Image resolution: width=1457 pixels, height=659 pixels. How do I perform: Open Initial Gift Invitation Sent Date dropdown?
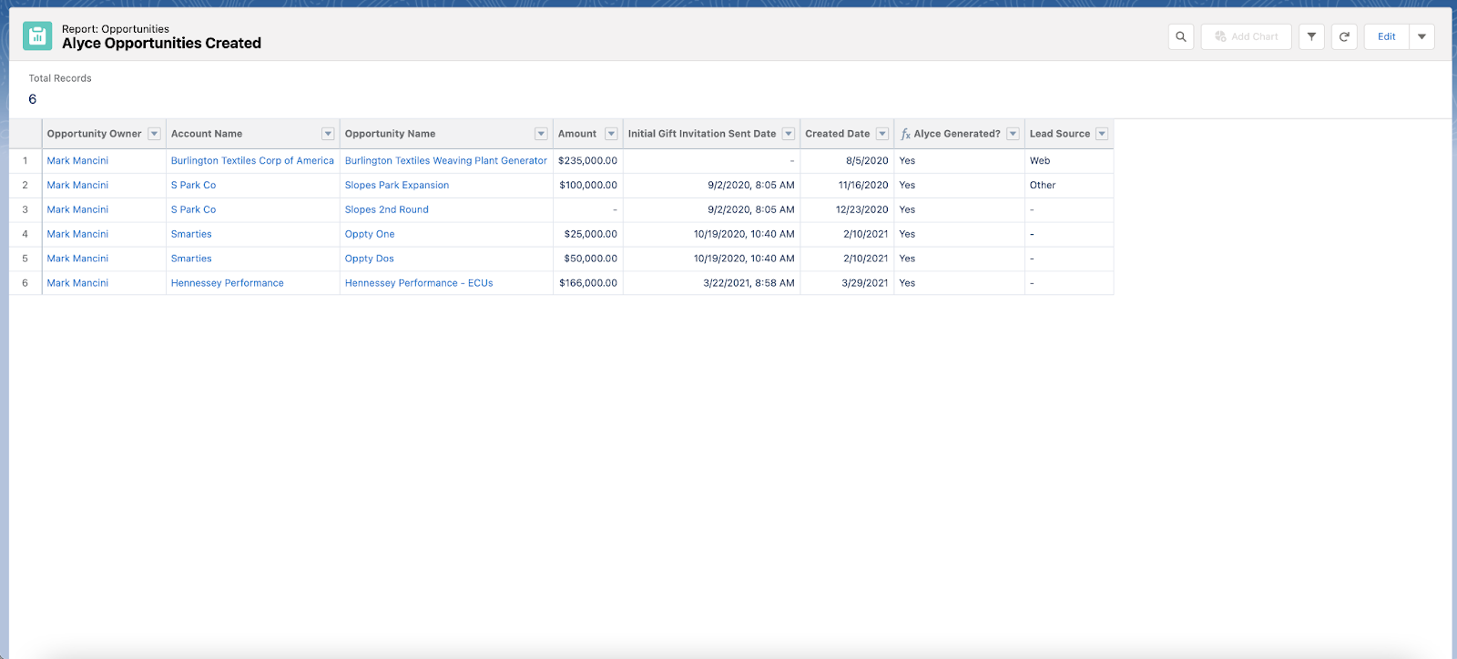click(x=789, y=134)
